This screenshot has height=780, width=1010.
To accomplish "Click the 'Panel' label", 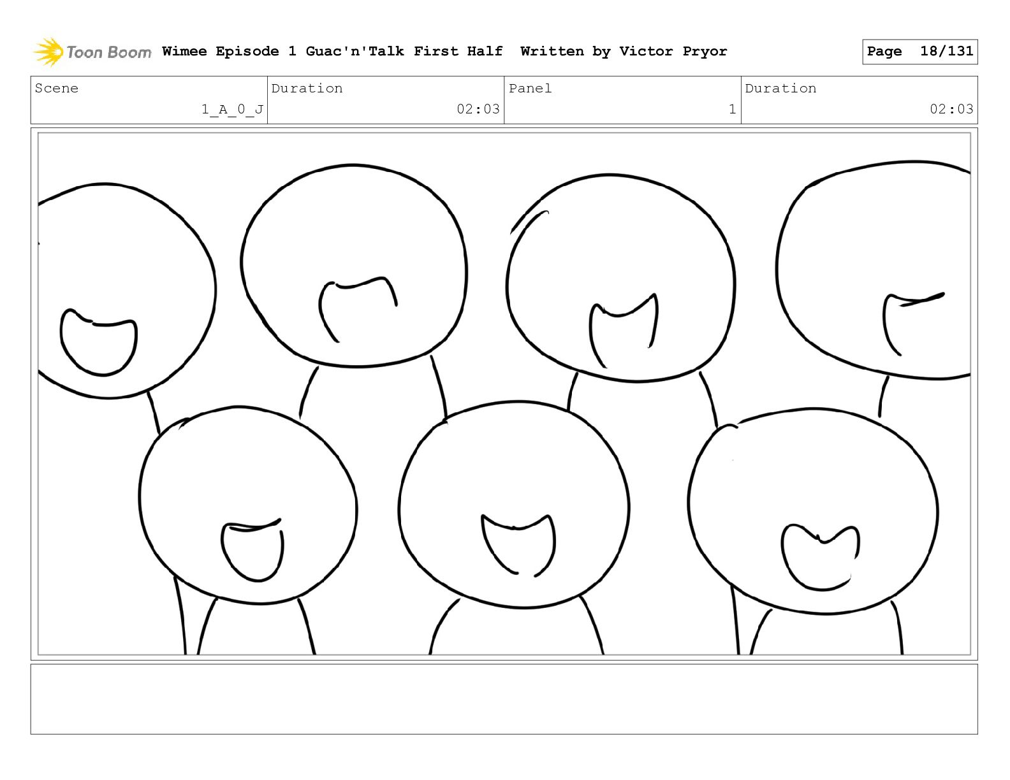I will click(x=530, y=89).
